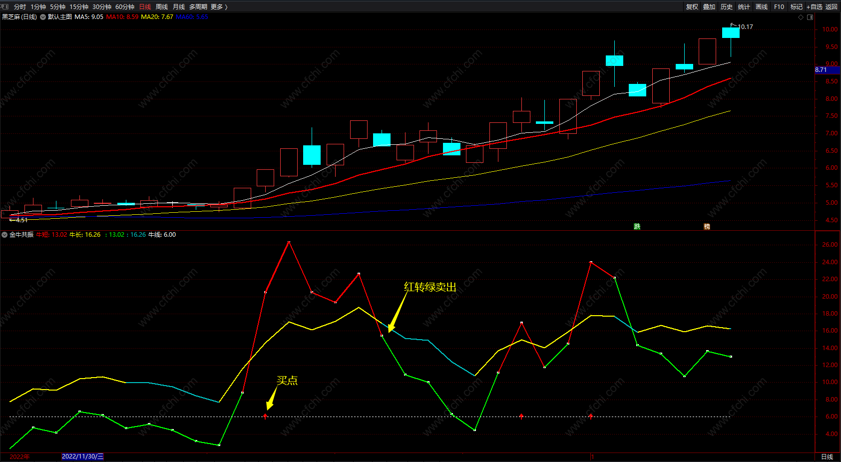This screenshot has height=462, width=841.
Task: Click the MA60: 5.65 indicator label
Action: 192,17
